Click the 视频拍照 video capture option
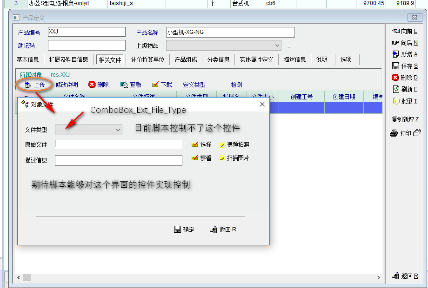428x288 pixels. tap(234, 144)
